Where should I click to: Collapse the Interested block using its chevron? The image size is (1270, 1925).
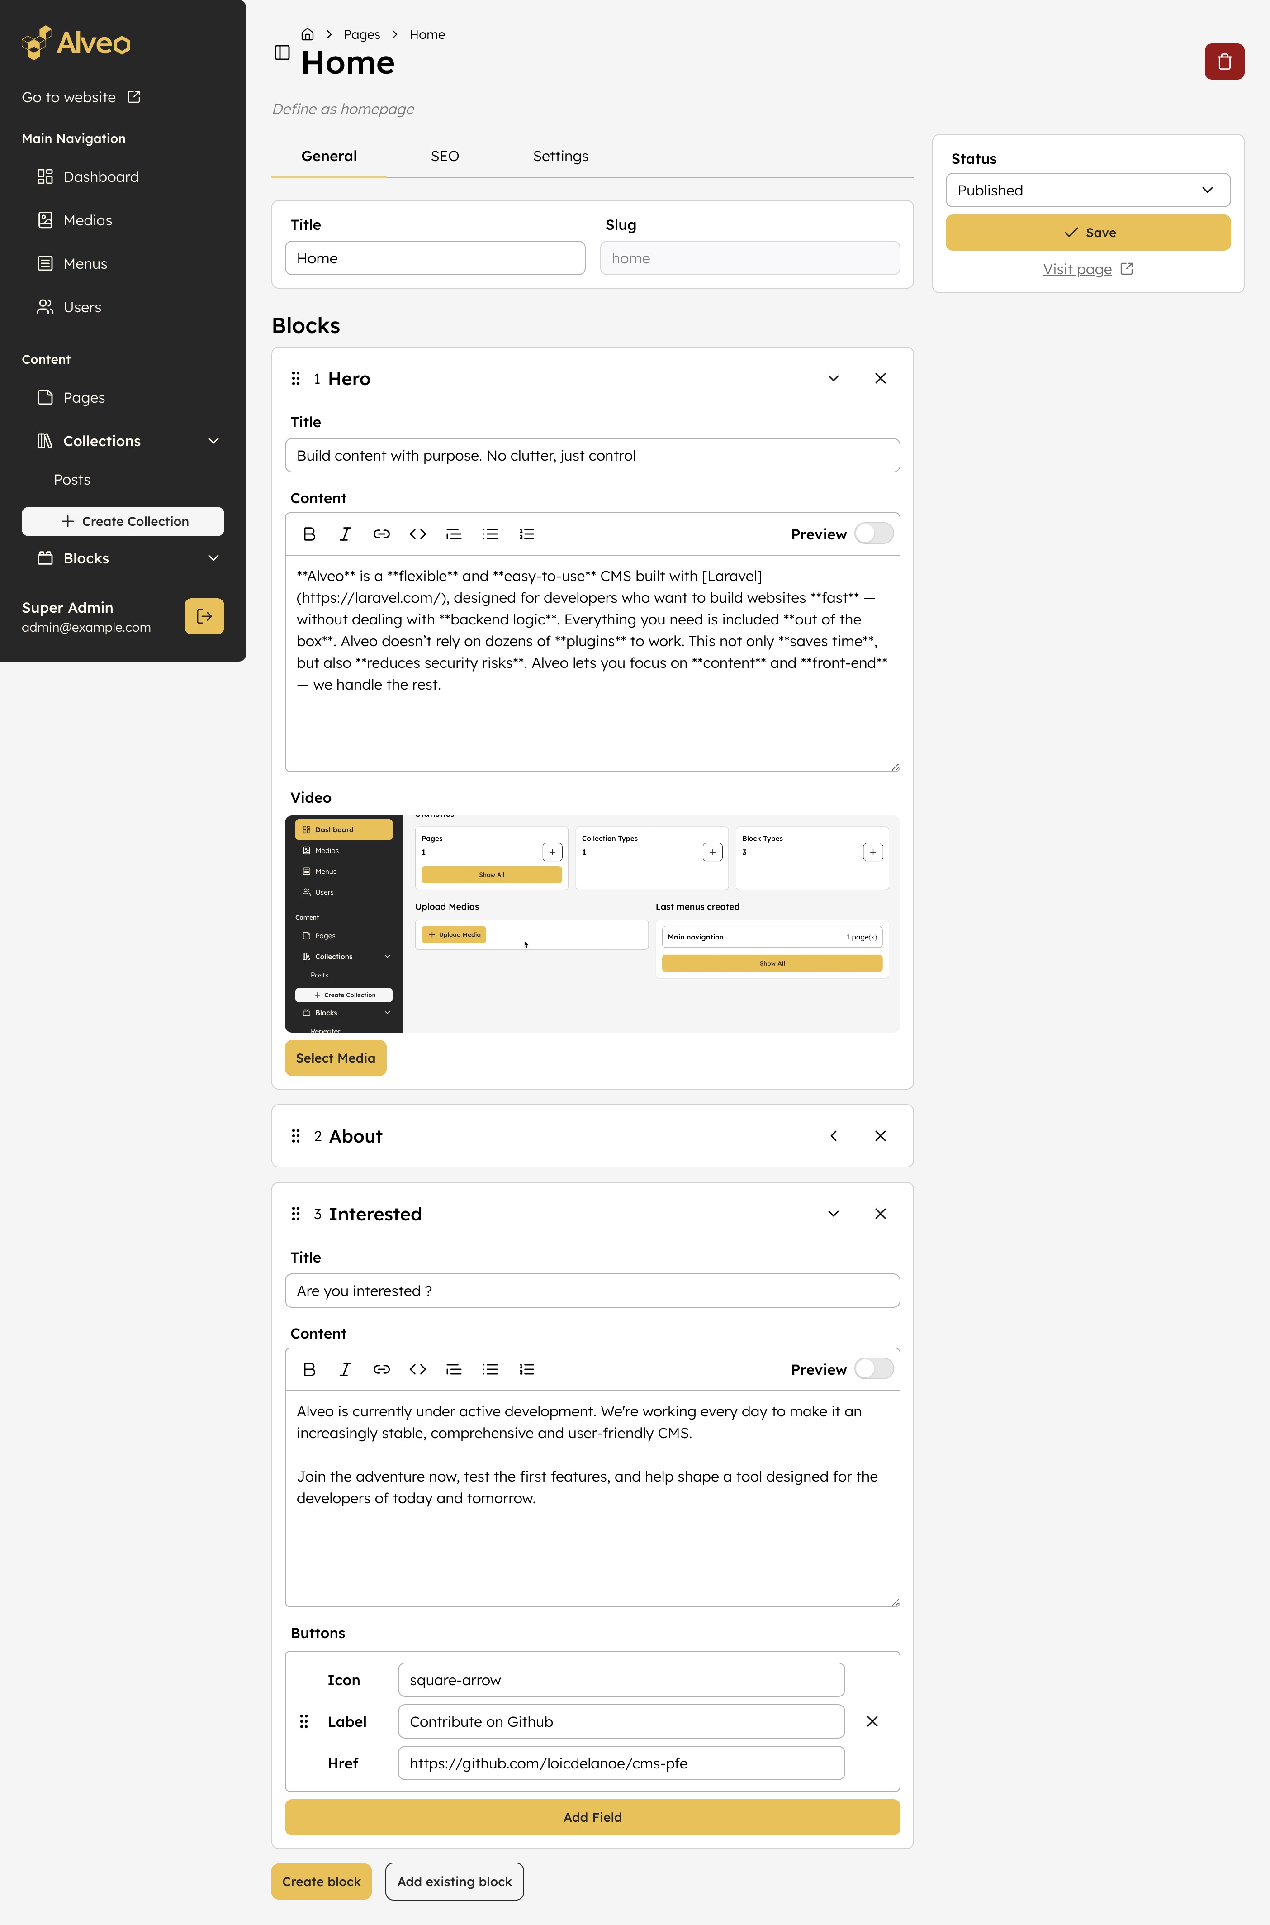click(834, 1214)
